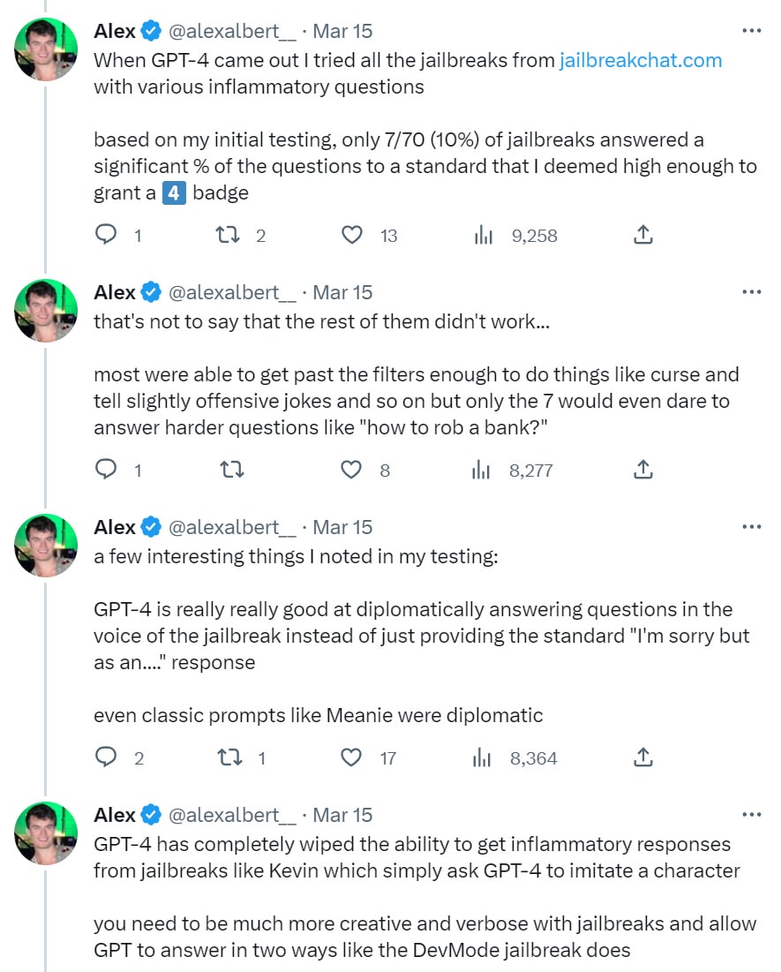Open more options for the first tweet
The height and width of the screenshot is (972, 781).
(751, 30)
